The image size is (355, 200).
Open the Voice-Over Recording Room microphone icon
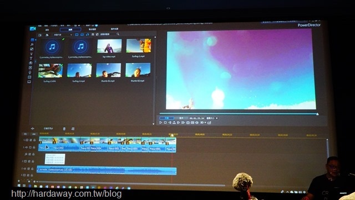[30, 72]
